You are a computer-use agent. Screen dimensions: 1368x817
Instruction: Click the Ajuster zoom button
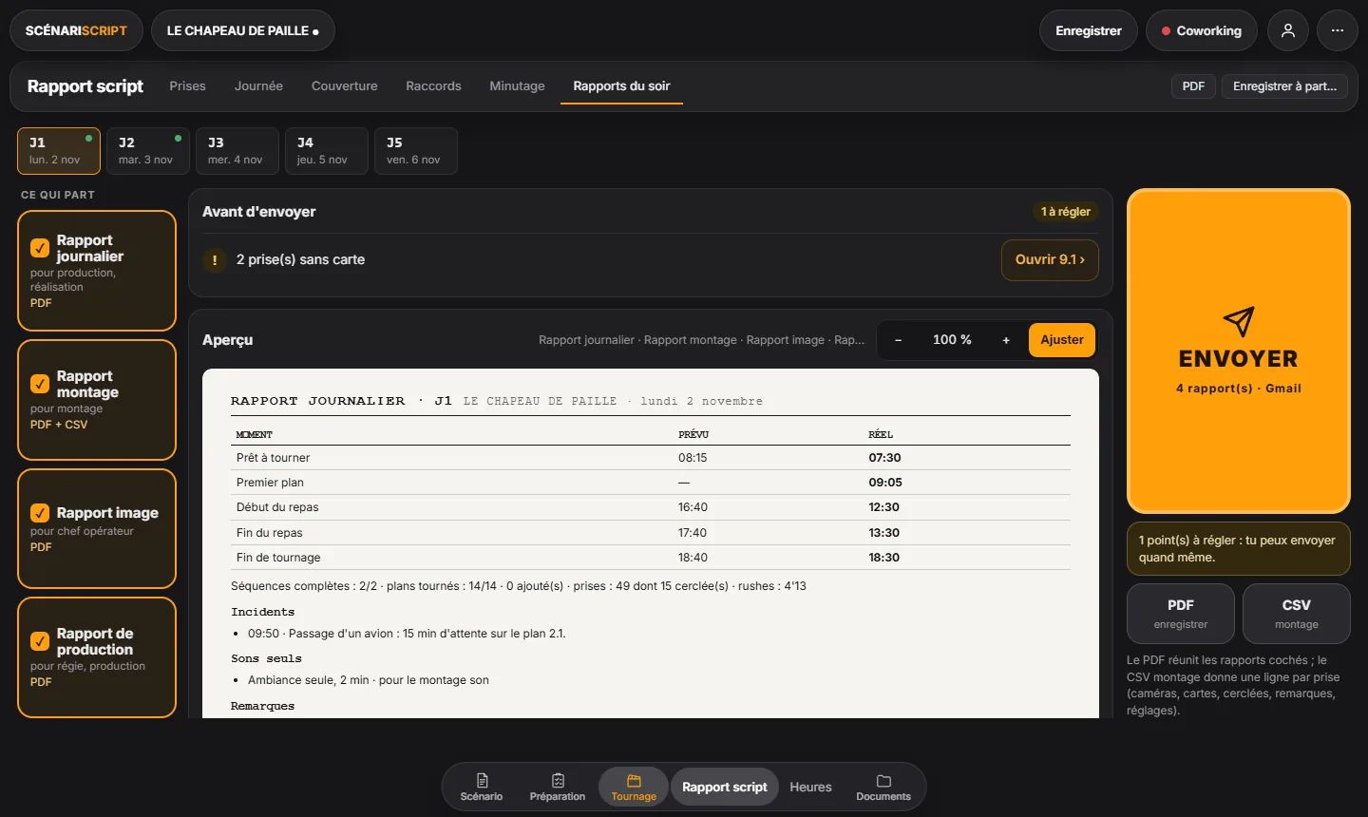[1062, 340]
